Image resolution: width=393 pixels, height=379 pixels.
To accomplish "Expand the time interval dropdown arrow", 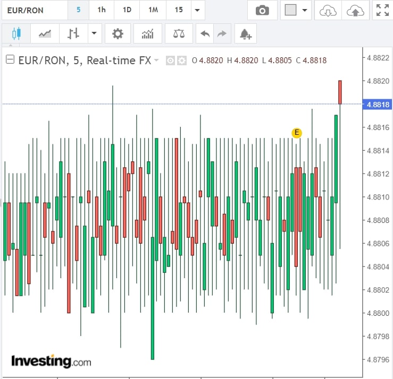I will click(x=197, y=10).
